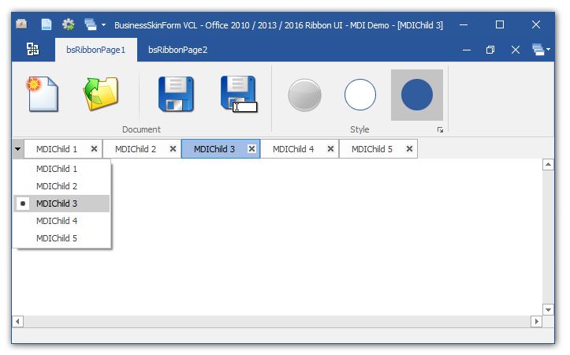This screenshot has width=570, height=355.
Task: Click the calendar icon in quick access toolbar
Action: tap(21, 24)
